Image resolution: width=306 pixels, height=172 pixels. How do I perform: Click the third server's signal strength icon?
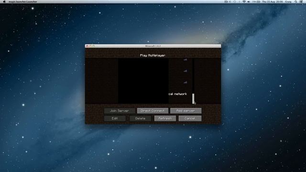click(x=185, y=82)
